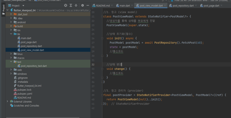Image resolution: width=231 pixels, height=118 pixels.
Task: Expand the .idea folder
Action: 11,18
